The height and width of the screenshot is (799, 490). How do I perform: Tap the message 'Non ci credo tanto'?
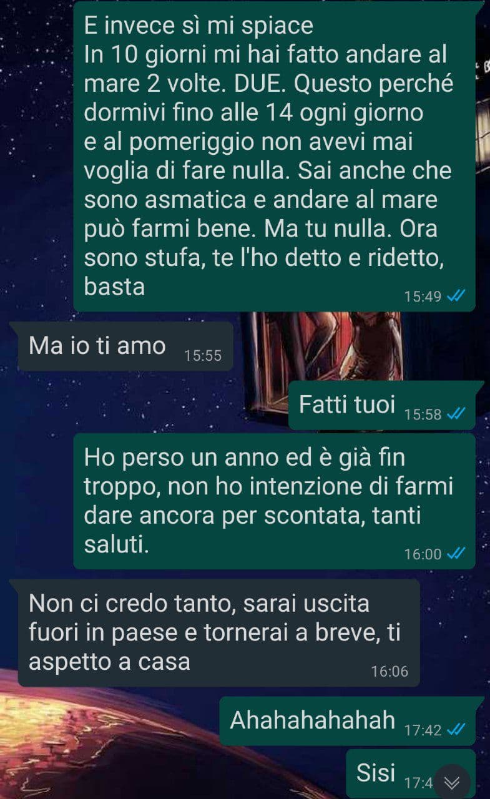(219, 633)
